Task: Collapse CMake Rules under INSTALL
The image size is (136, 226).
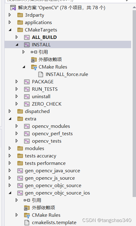Action: 24,67
